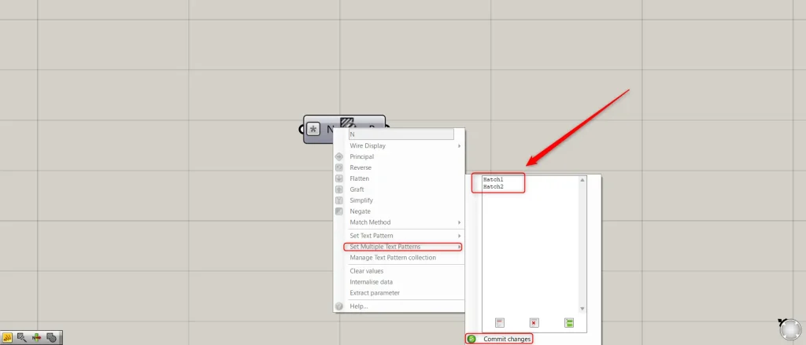Toggle the Flatten option

pos(360,178)
